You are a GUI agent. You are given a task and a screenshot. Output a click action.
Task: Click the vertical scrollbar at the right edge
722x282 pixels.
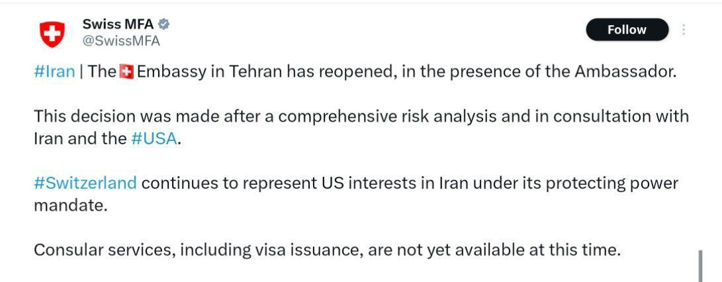click(700, 265)
